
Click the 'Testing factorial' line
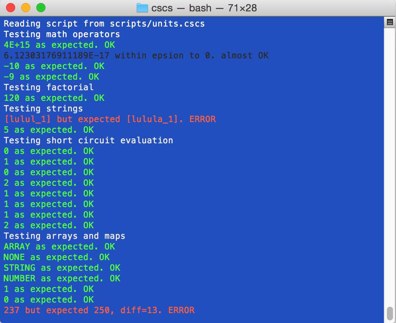pyautogui.click(x=48, y=87)
